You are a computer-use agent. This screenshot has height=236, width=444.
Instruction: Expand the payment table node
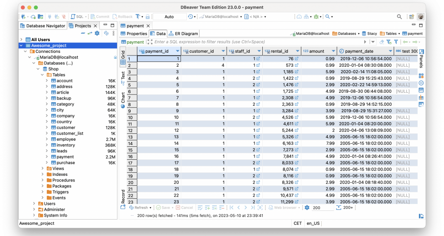point(47,157)
